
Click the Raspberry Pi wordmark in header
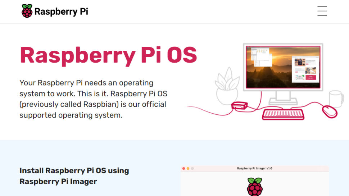tap(61, 12)
